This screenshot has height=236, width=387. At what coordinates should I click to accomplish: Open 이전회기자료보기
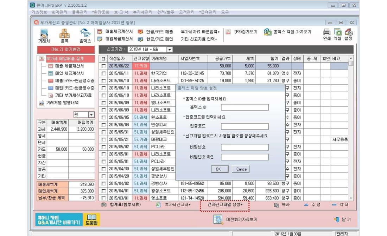tap(235, 219)
